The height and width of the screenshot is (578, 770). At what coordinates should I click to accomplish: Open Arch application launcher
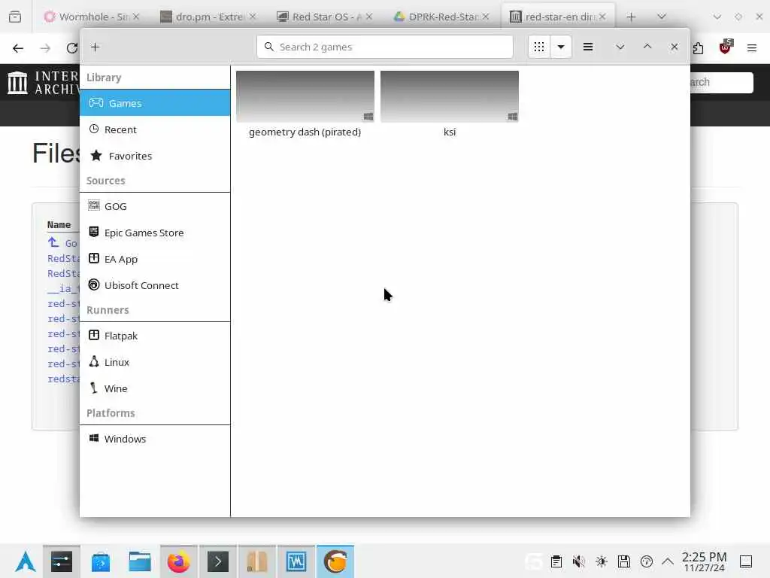click(25, 561)
